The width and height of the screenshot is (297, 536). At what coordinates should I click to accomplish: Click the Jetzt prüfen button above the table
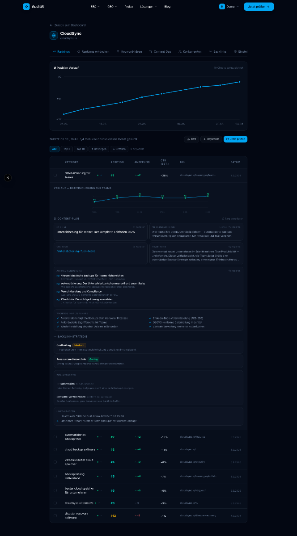click(x=235, y=139)
